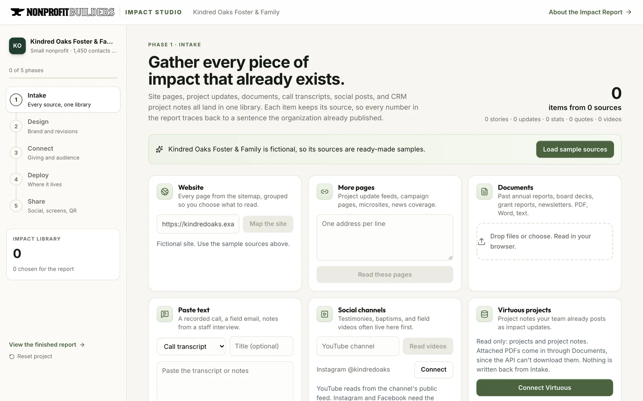
Task: Click the More pages link icon
Action: pyautogui.click(x=325, y=192)
